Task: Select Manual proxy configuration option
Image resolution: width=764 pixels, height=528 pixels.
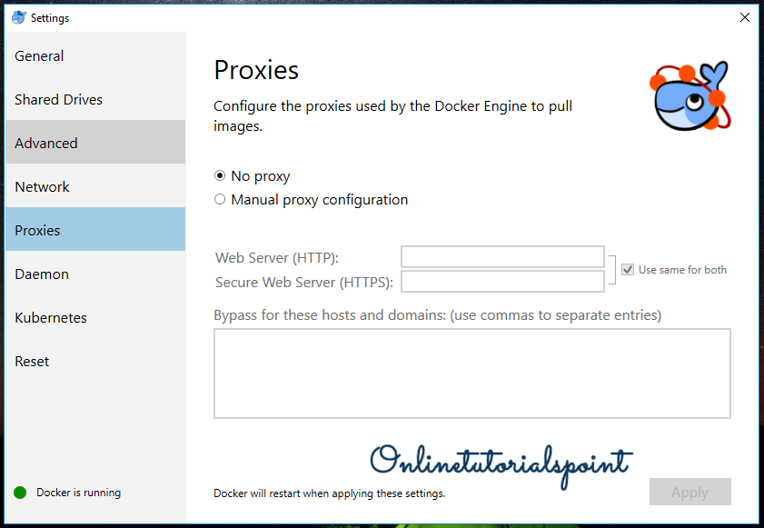Action: [220, 200]
